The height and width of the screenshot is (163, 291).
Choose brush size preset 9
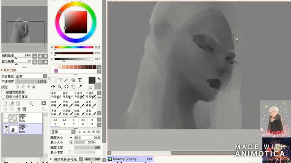(x=92, y=124)
